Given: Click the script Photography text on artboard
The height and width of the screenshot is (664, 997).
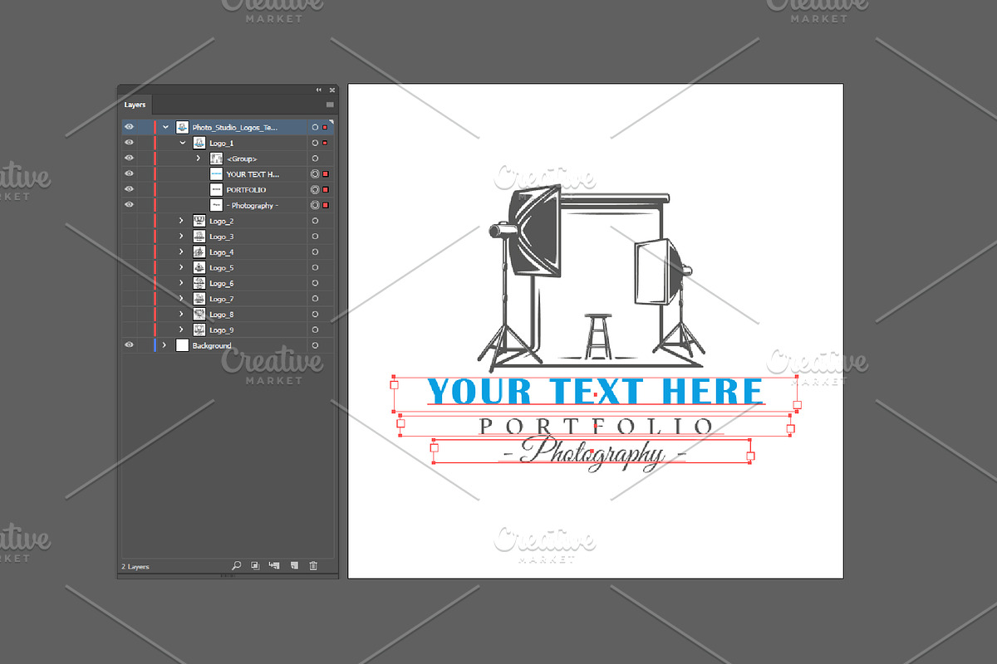Looking at the screenshot, I should pyautogui.click(x=594, y=454).
